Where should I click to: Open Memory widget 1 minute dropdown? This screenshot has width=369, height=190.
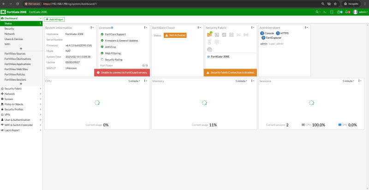coord(241,81)
